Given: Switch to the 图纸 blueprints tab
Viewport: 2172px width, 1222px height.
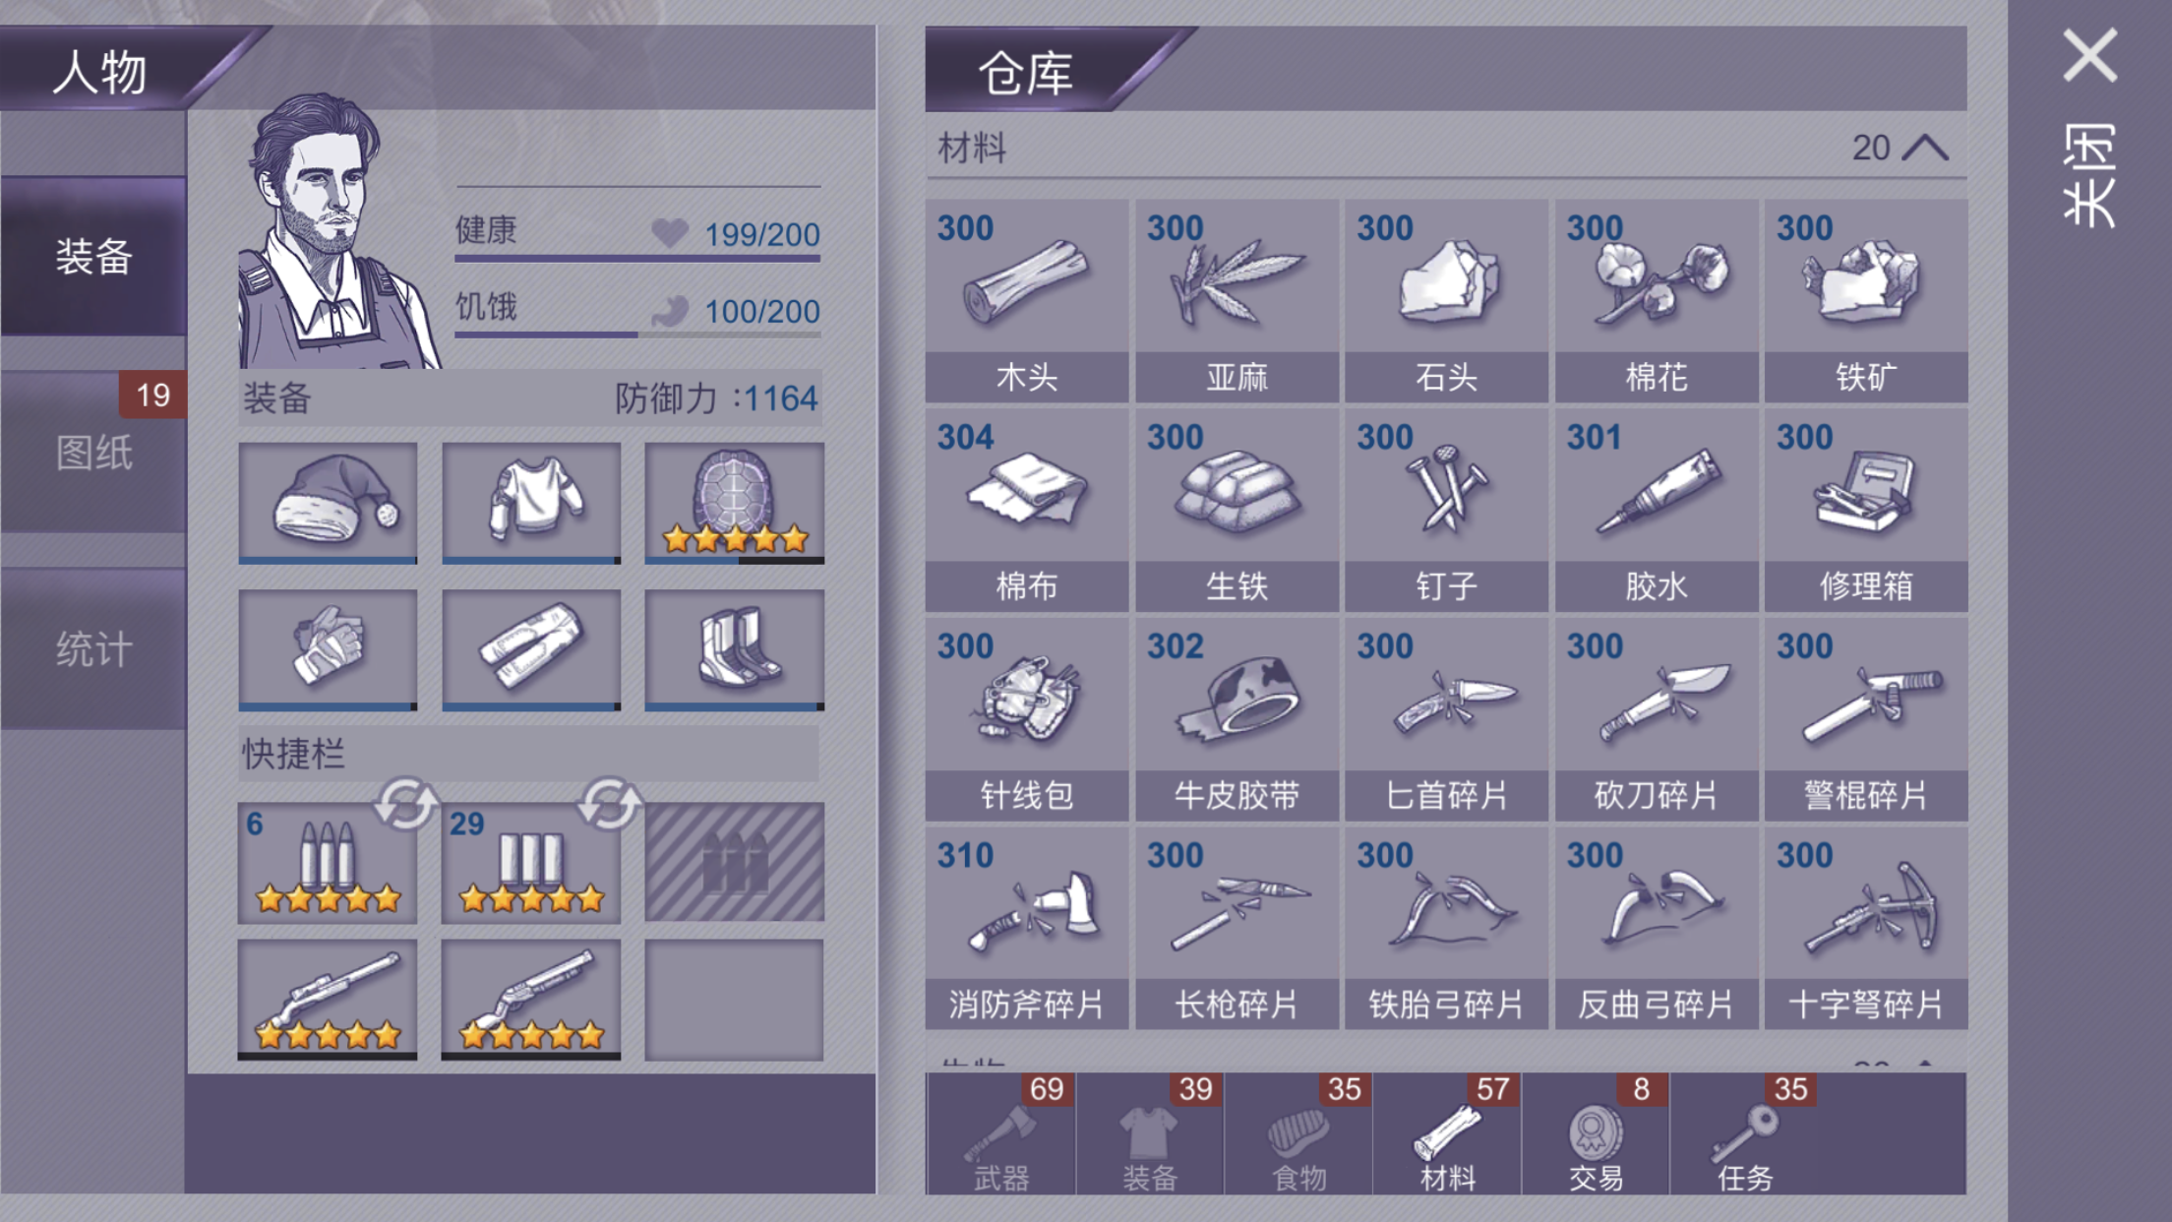Looking at the screenshot, I should click(93, 453).
